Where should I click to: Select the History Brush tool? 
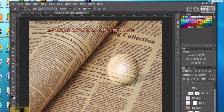pos(13,52)
